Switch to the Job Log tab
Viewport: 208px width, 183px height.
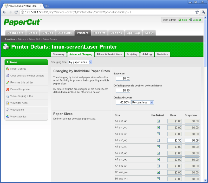point(147,54)
